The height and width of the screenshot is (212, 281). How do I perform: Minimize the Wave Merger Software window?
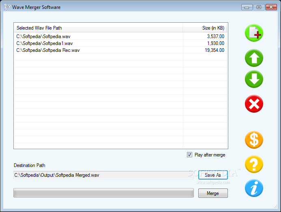tap(247, 7)
